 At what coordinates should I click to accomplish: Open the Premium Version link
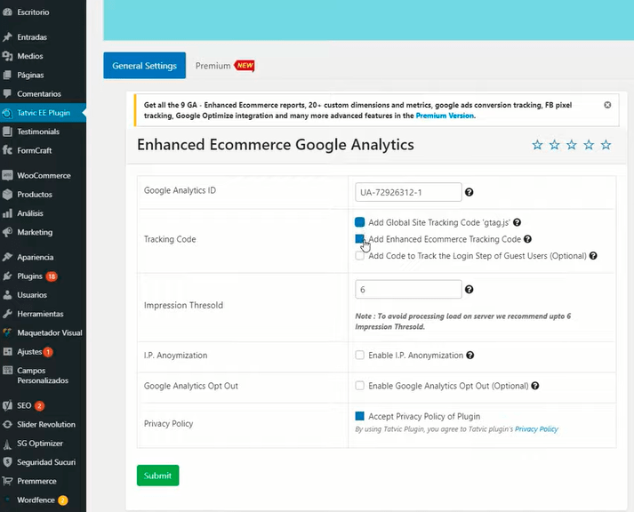(x=445, y=116)
